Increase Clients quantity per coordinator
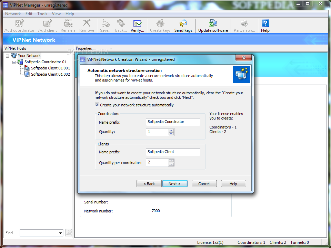The image size is (331, 248). tap(171, 161)
